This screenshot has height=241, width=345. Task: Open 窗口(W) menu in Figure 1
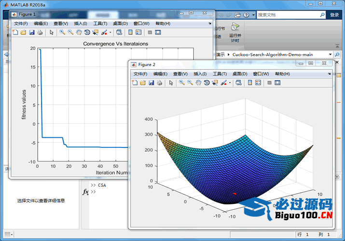(141, 24)
